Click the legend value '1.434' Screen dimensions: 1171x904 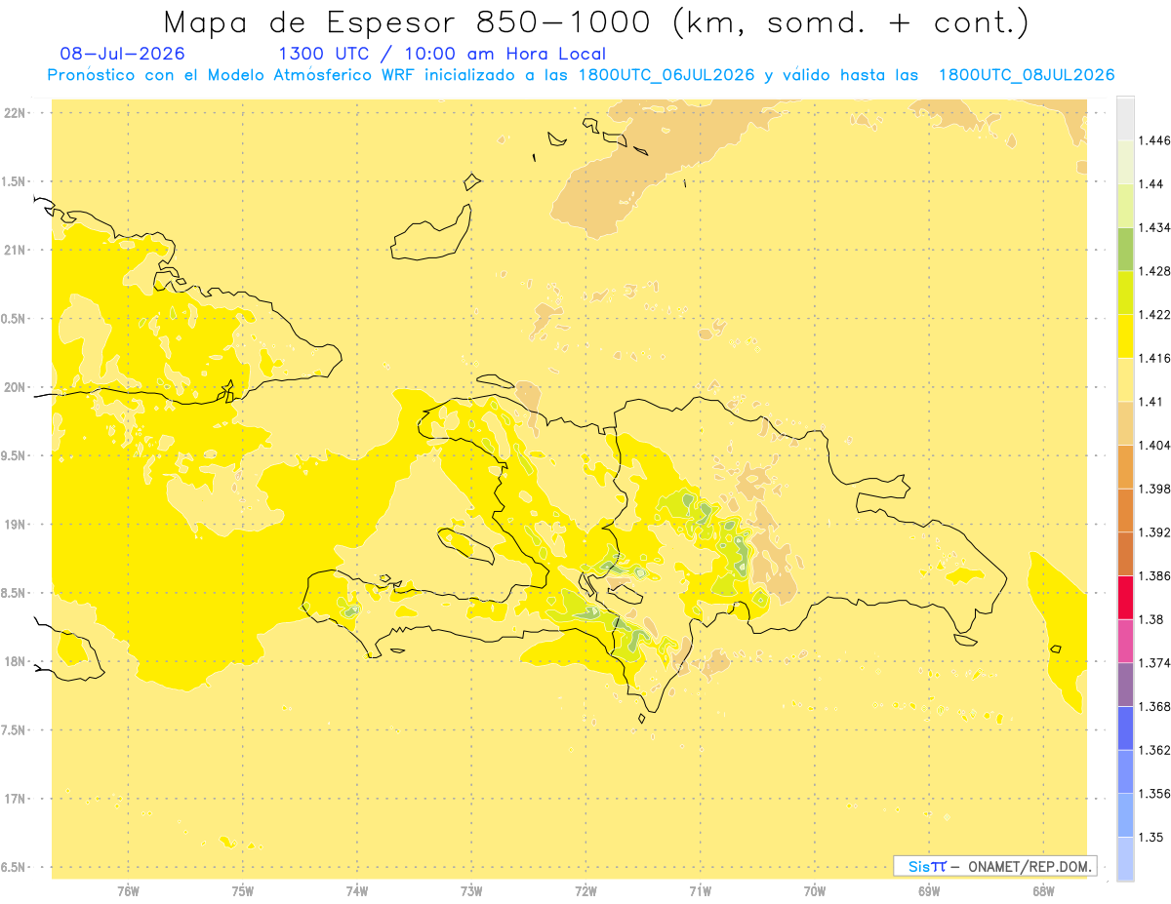1153,227
